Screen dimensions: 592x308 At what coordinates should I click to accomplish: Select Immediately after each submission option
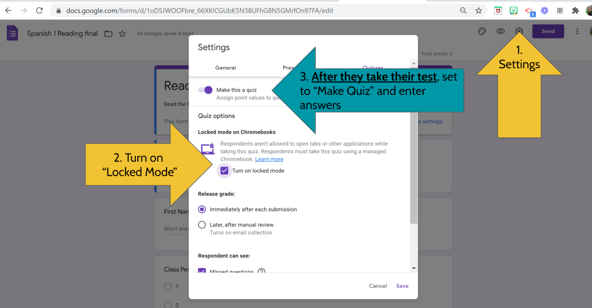202,209
